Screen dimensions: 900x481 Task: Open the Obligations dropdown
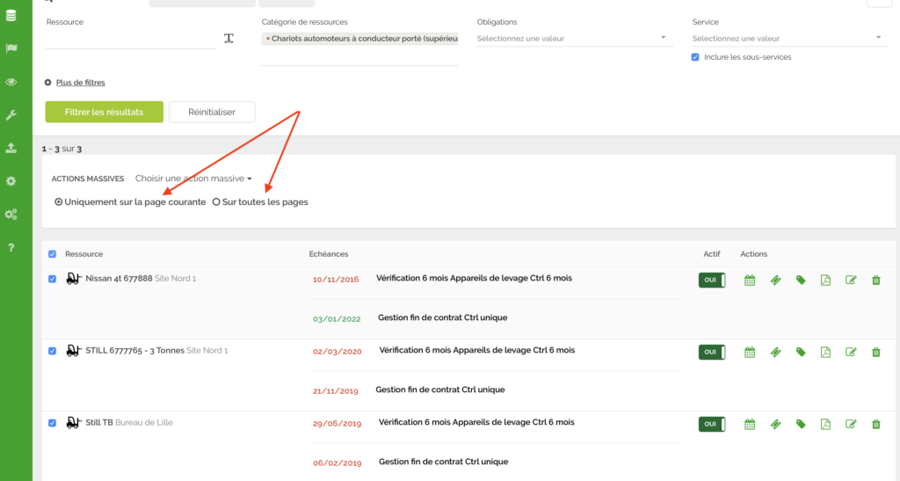573,38
